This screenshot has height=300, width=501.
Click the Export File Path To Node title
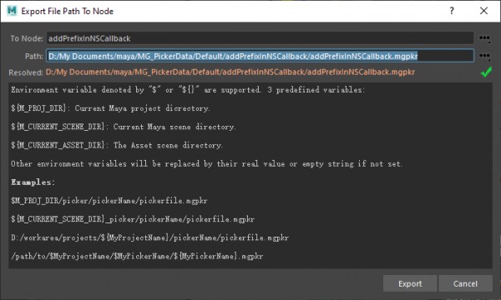(68, 11)
